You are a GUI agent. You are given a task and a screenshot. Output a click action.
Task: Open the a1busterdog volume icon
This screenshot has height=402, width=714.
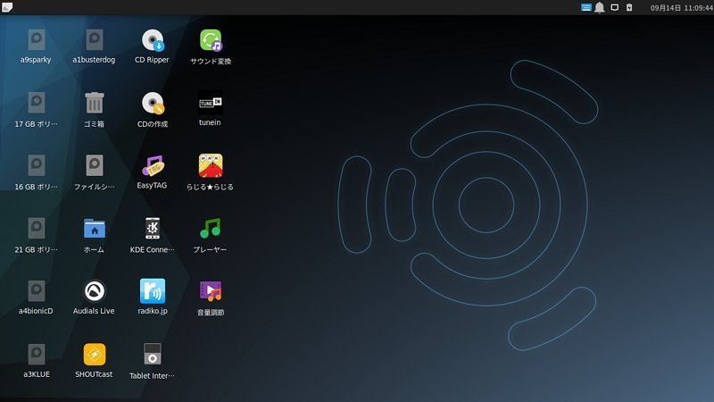point(95,41)
